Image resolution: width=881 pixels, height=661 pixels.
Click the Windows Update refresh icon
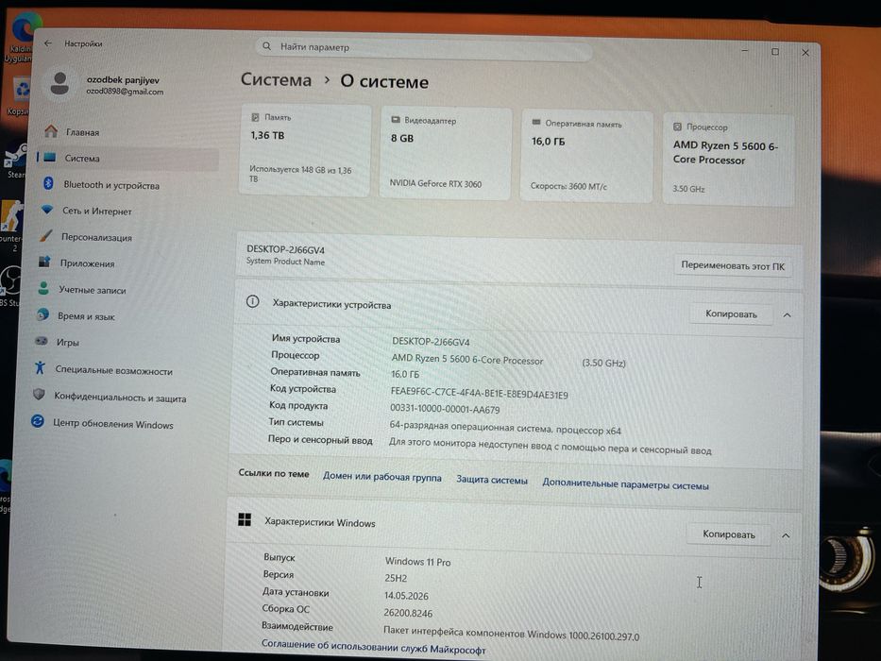pos(38,421)
